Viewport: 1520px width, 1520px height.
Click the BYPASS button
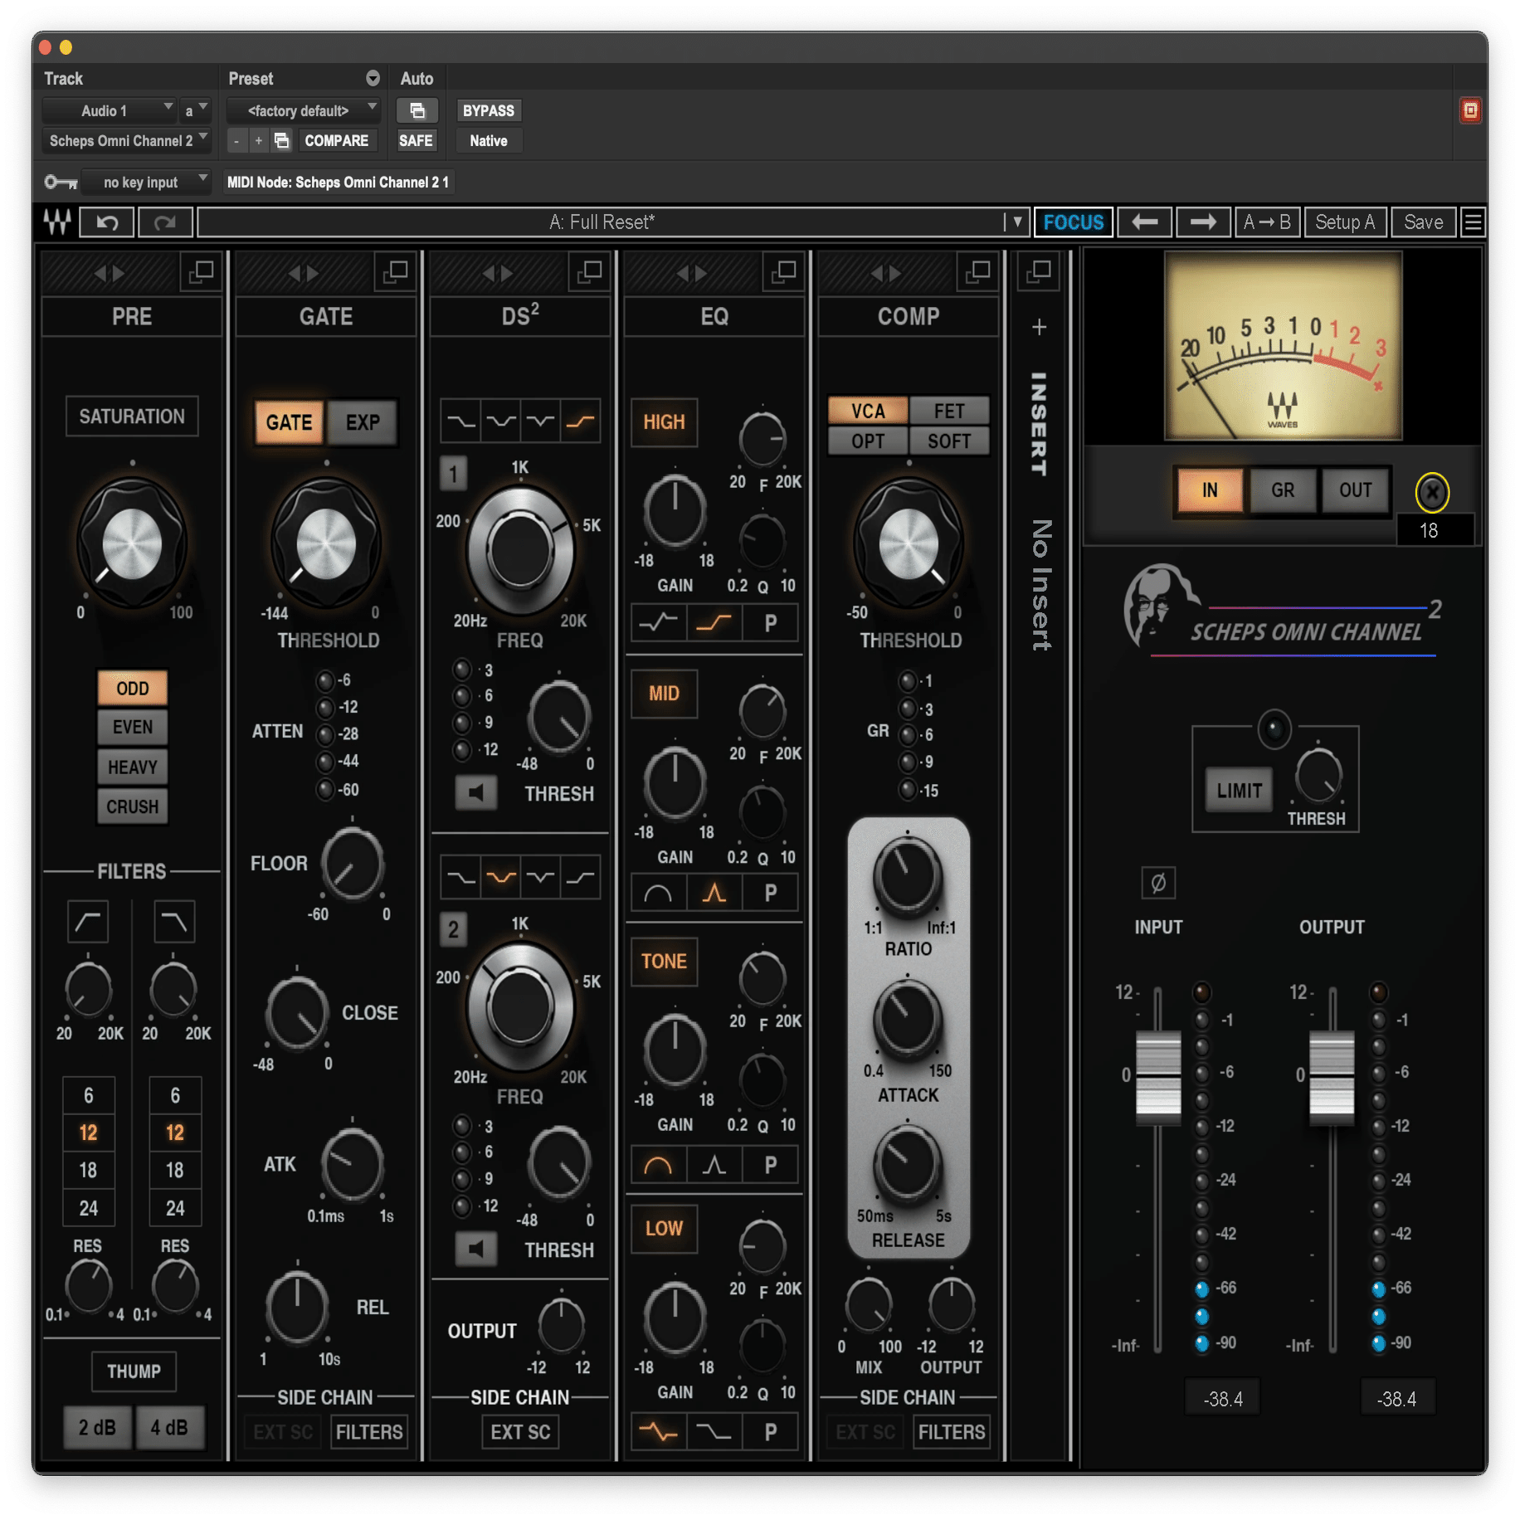click(x=488, y=110)
